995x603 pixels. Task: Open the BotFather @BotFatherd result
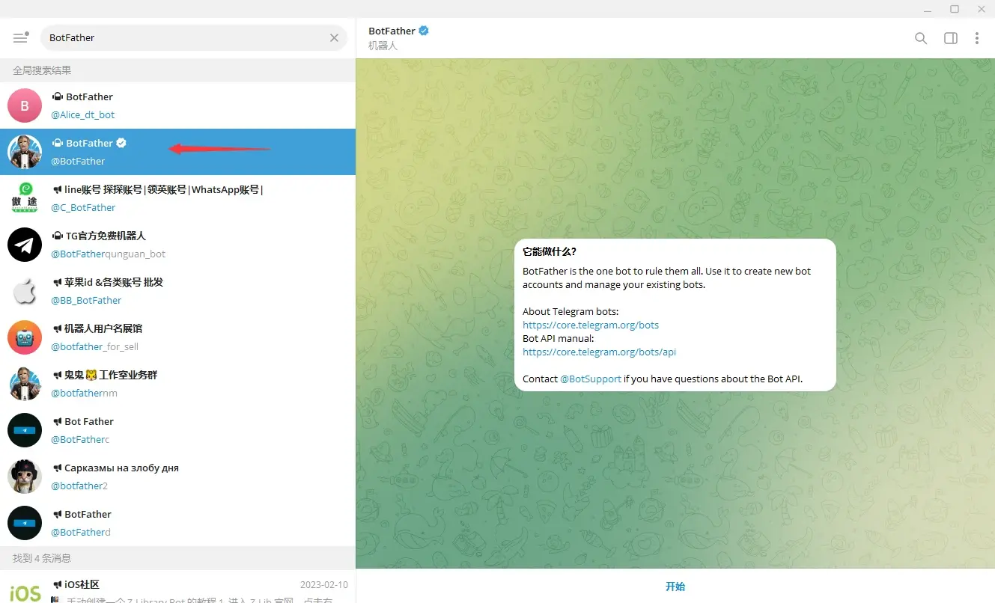(177, 523)
